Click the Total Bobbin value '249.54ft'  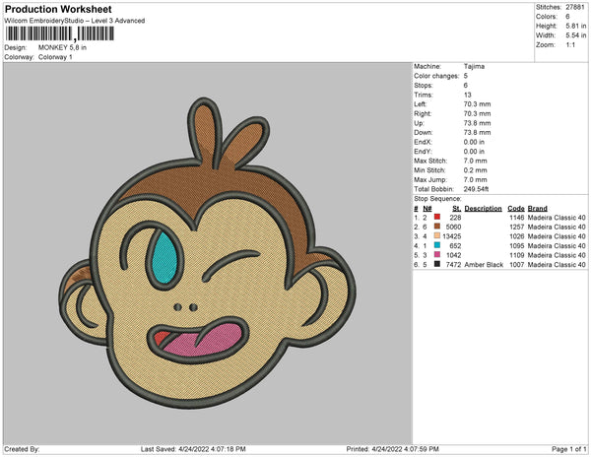(476, 189)
